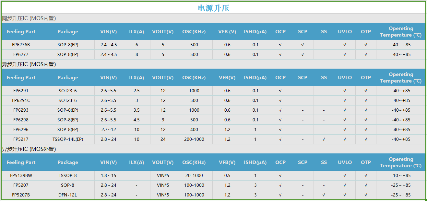The height and width of the screenshot is (201, 427).
Task: Click the ILX value 8 for FP6277
Action: [137, 54]
